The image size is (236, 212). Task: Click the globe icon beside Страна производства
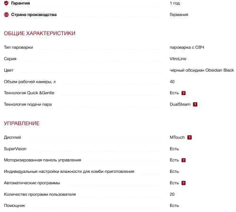[x=6, y=15]
